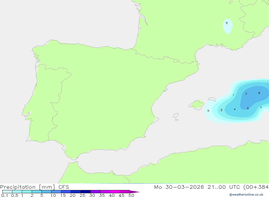Click the legend label '40'
This screenshot has width=269, height=197.
tap(112, 195)
